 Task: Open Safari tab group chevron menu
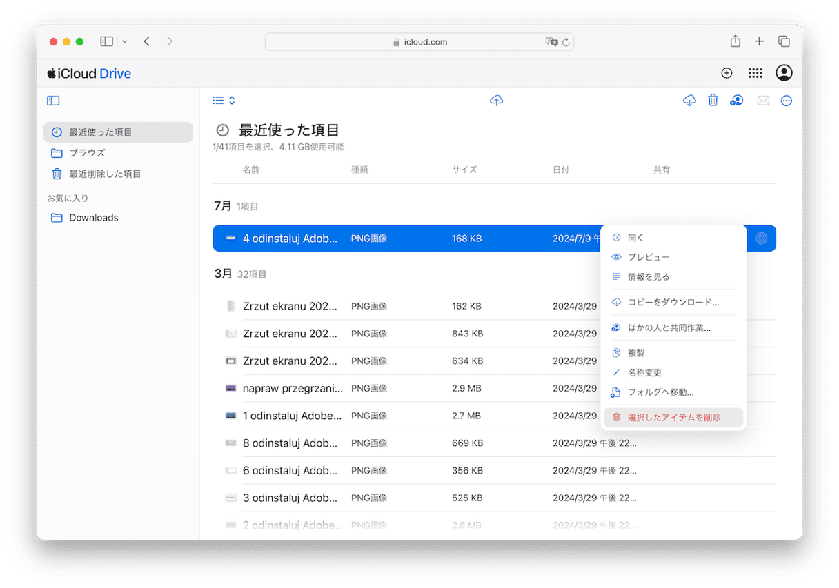point(125,41)
